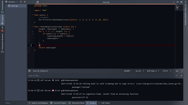Open the Soft Tabs: 4 dropdown
188x105 pixels.
[153, 71]
